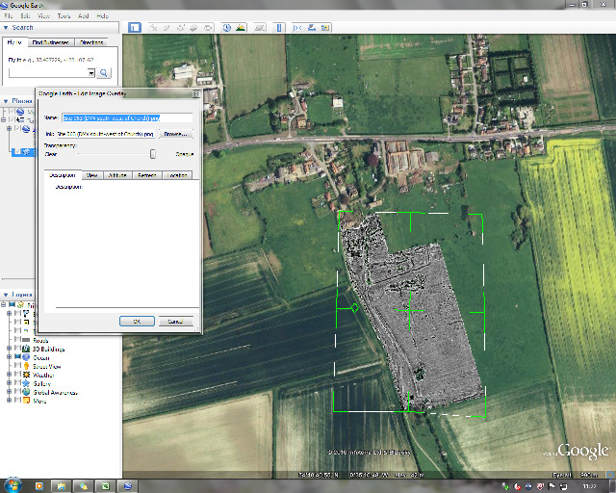
Task: Click the Transparency slider handle
Action: tap(153, 154)
